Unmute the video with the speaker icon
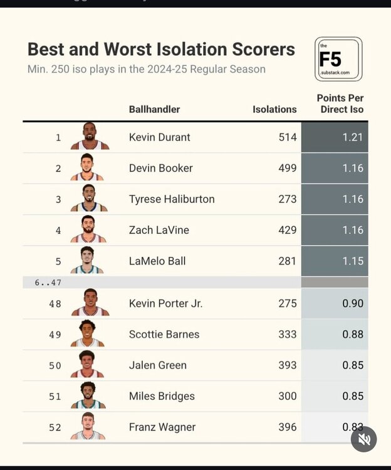This screenshot has width=391, height=470. [x=363, y=439]
